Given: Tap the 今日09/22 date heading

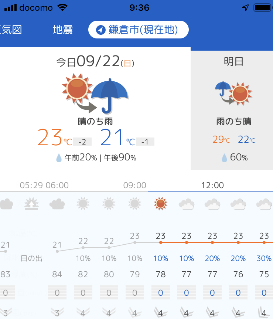Looking at the screenshot, I should (95, 61).
